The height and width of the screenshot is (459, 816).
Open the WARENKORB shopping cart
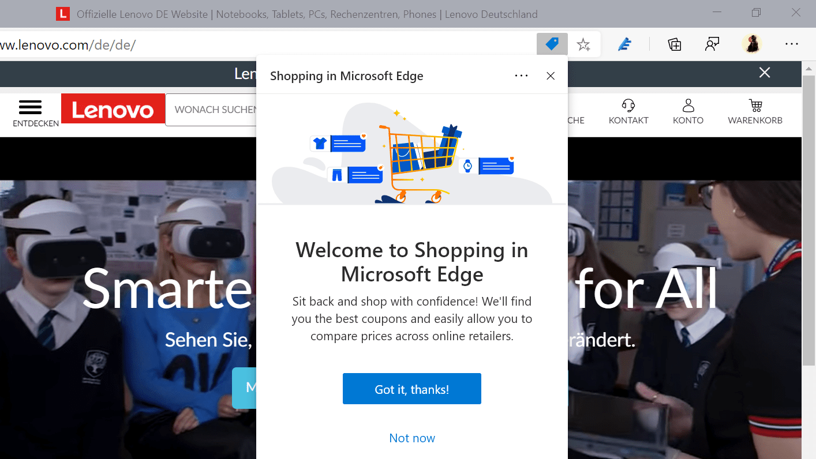coord(755,106)
